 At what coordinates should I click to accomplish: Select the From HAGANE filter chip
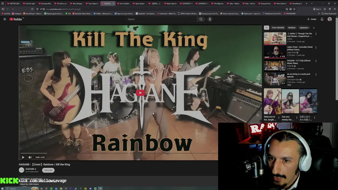click(x=278, y=27)
